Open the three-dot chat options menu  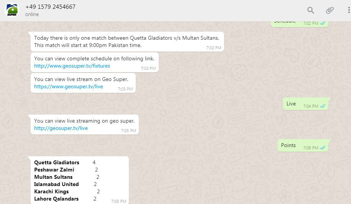(x=349, y=10)
